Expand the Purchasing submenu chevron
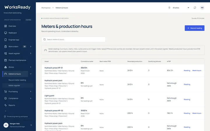Image resolution: width=210 pixels, height=131 pixels. (31, 92)
